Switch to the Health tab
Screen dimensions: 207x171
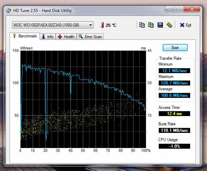pyautogui.click(x=66, y=37)
